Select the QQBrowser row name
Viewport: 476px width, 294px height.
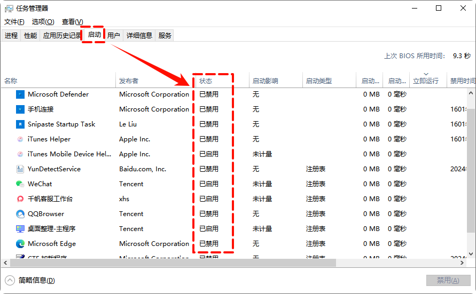click(x=46, y=214)
